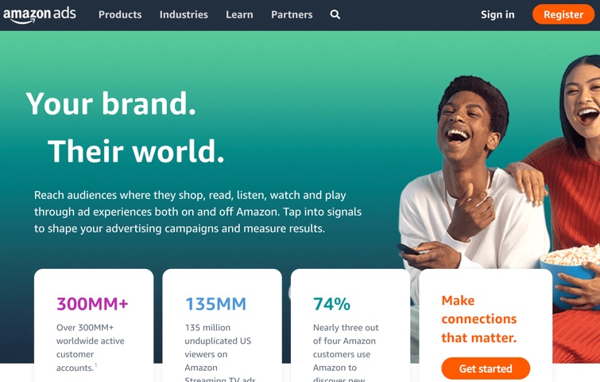Click the Get started button
Screen dimensions: 600x382
[486, 368]
